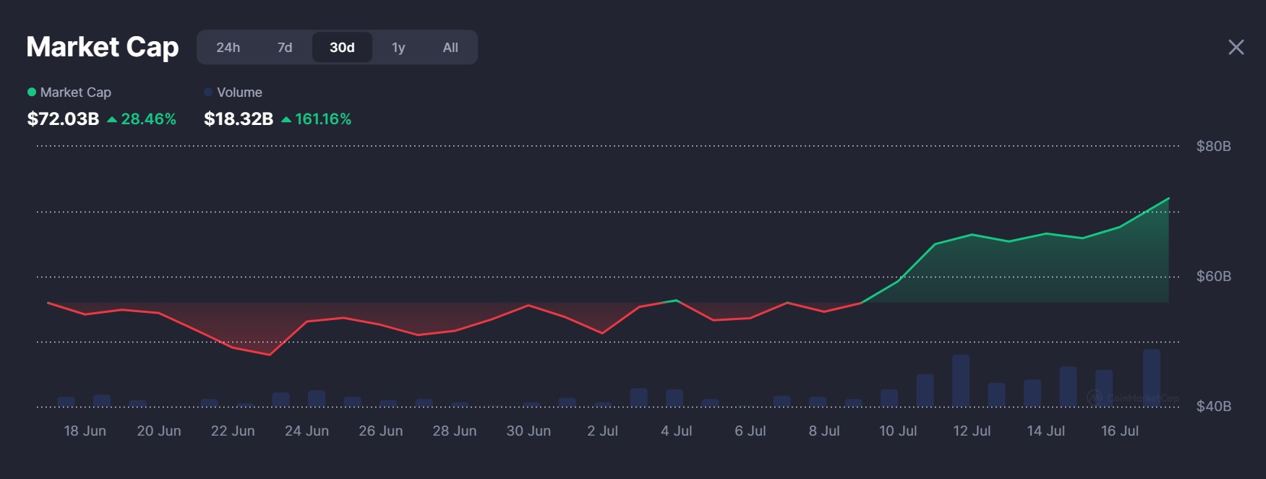
Task: Select the tallest volume bar near 12 Jul
Action: [960, 381]
